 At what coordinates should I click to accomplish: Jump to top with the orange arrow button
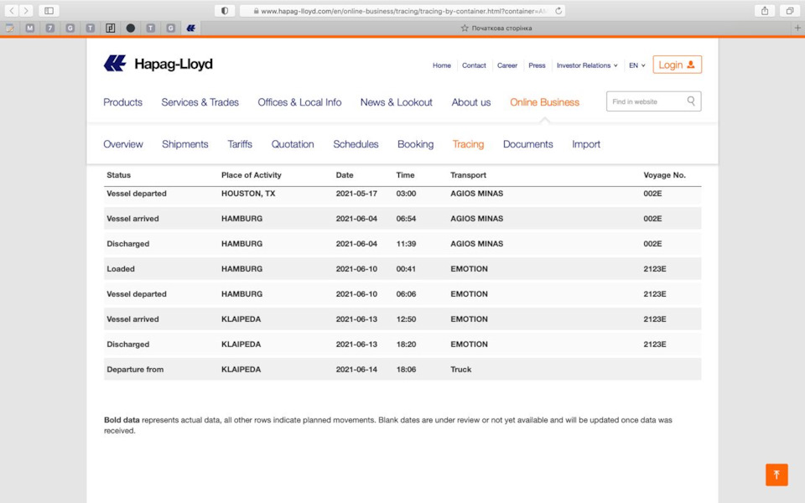776,474
